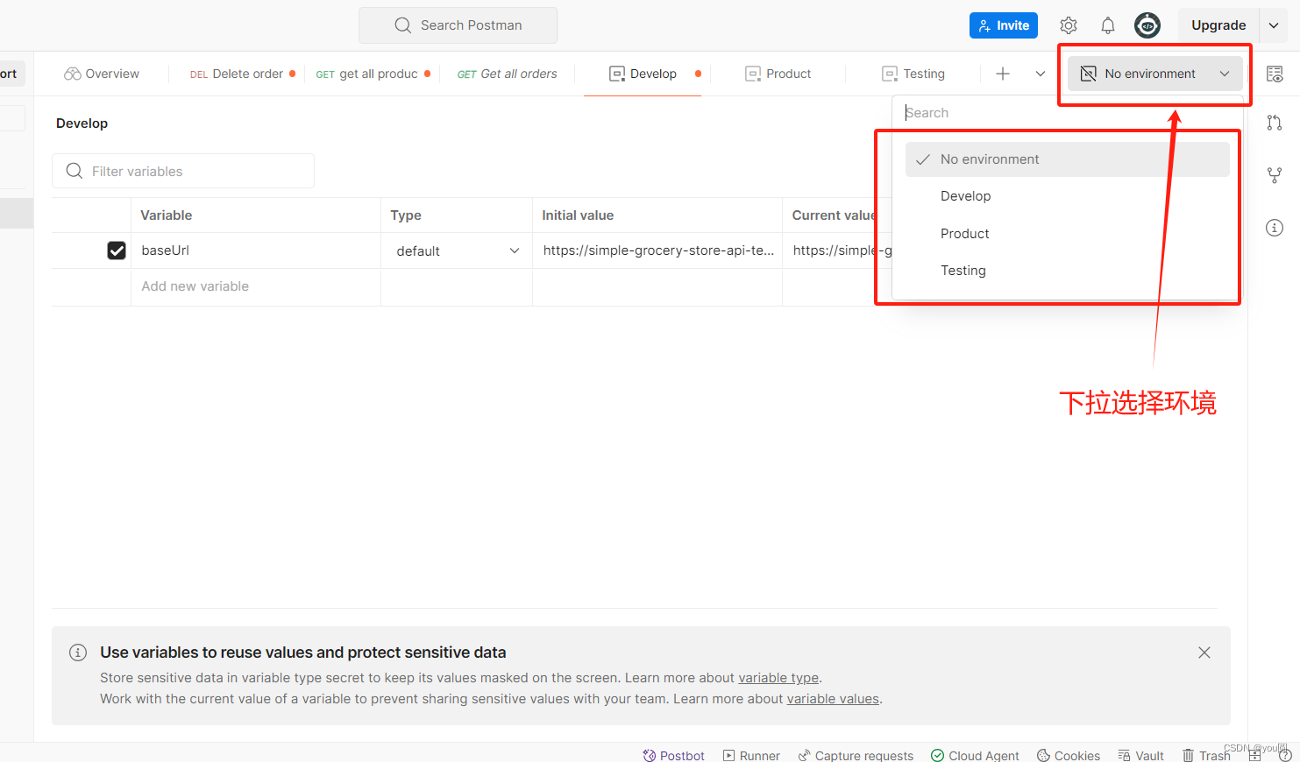This screenshot has width=1300, height=762.
Task: Open Trash from the status bar
Action: (1206, 755)
